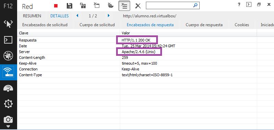
Task: Select the Keep-Alive header key in Clave column
Action: (28, 63)
